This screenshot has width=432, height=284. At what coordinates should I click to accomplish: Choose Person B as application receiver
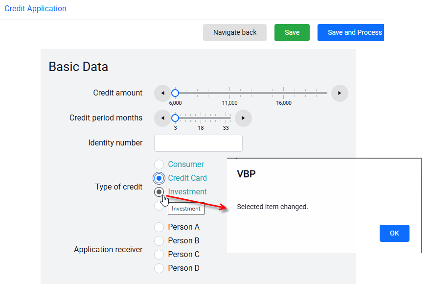tap(159, 241)
